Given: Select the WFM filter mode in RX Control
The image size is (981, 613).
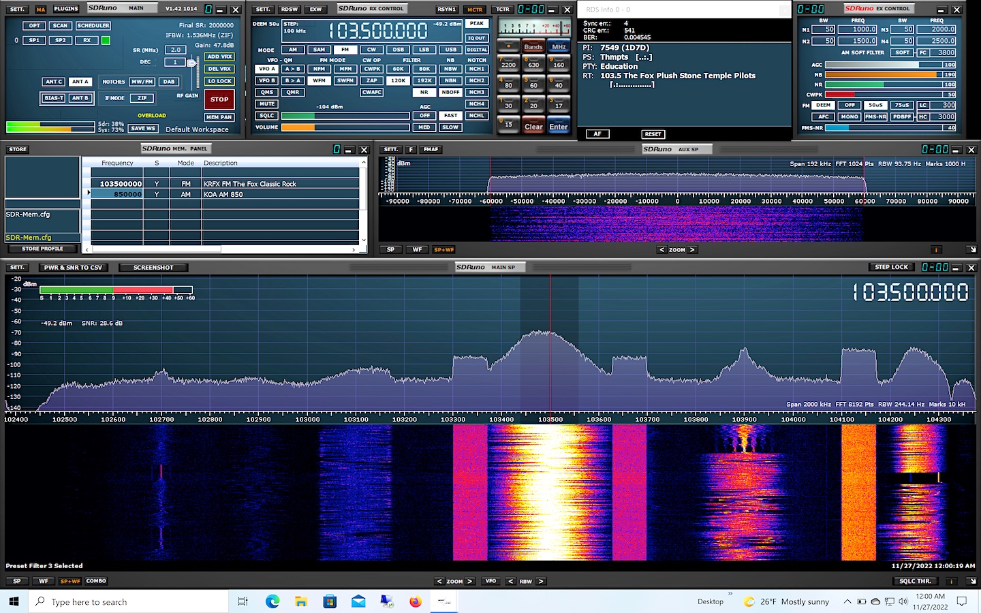Looking at the screenshot, I should (x=319, y=80).
